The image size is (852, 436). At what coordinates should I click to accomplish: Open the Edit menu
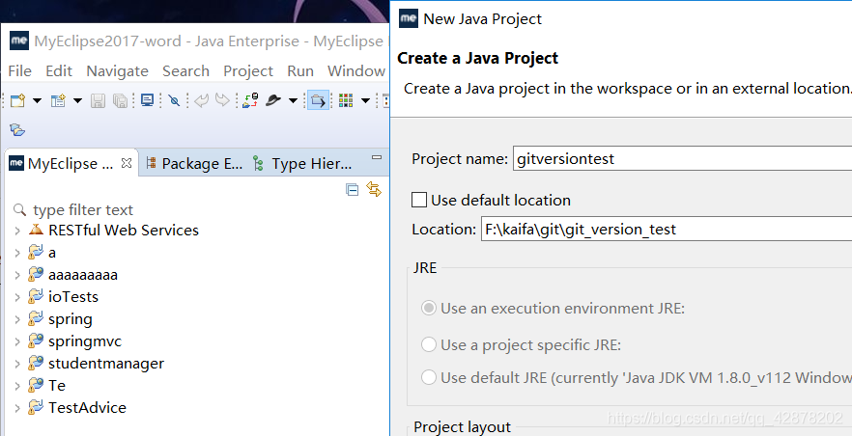point(59,71)
